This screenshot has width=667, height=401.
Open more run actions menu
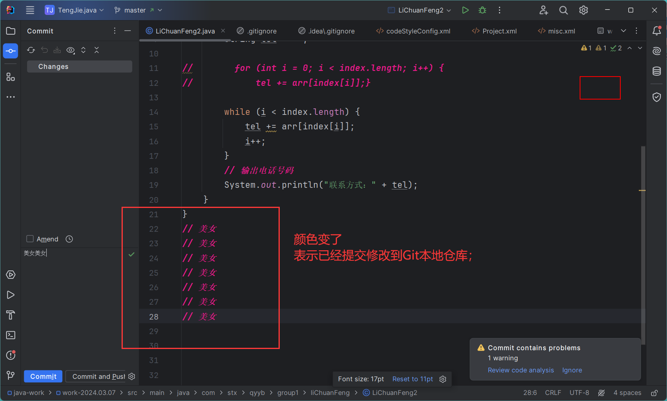click(500, 10)
